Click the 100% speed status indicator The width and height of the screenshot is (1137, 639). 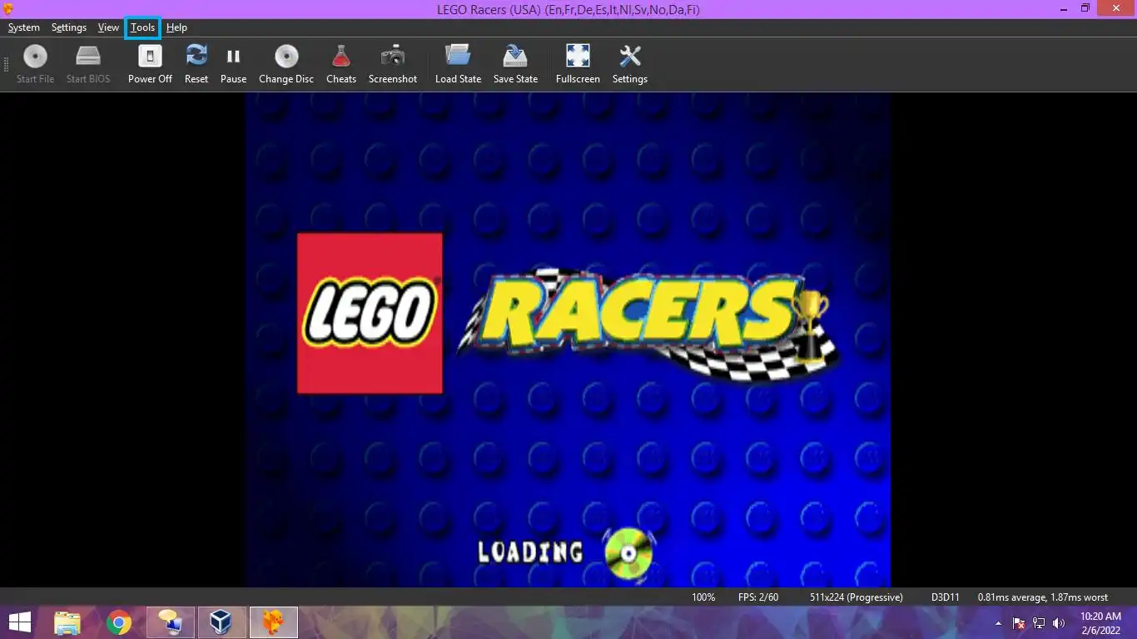pos(703,597)
